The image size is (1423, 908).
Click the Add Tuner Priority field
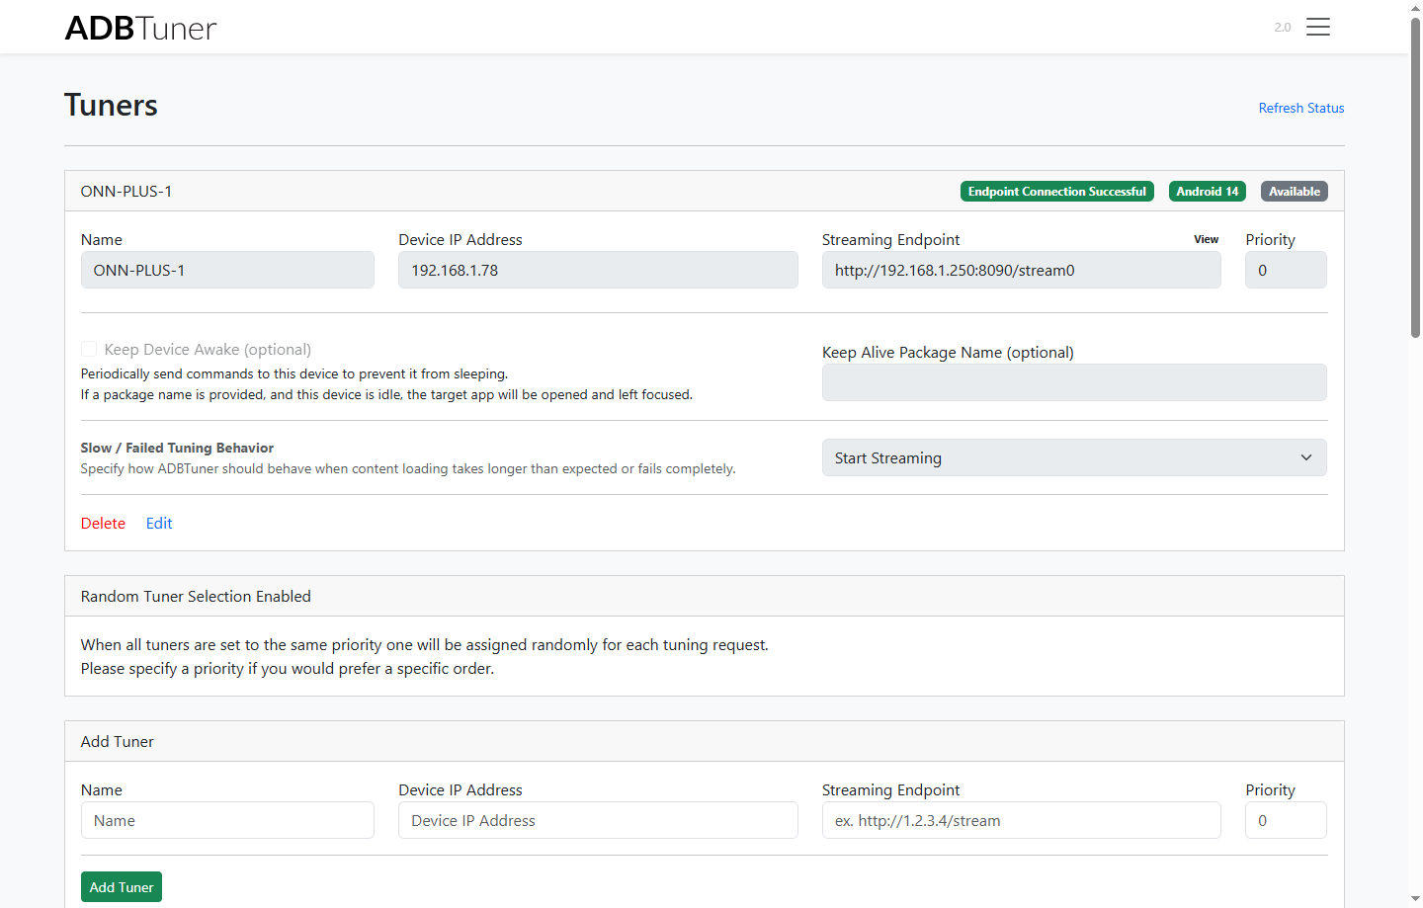1285,820
